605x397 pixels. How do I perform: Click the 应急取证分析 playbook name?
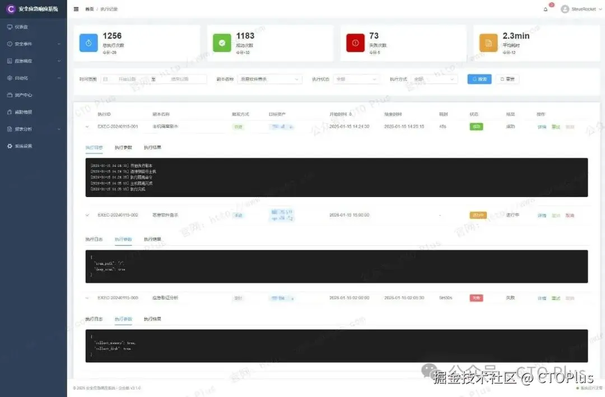(165, 298)
